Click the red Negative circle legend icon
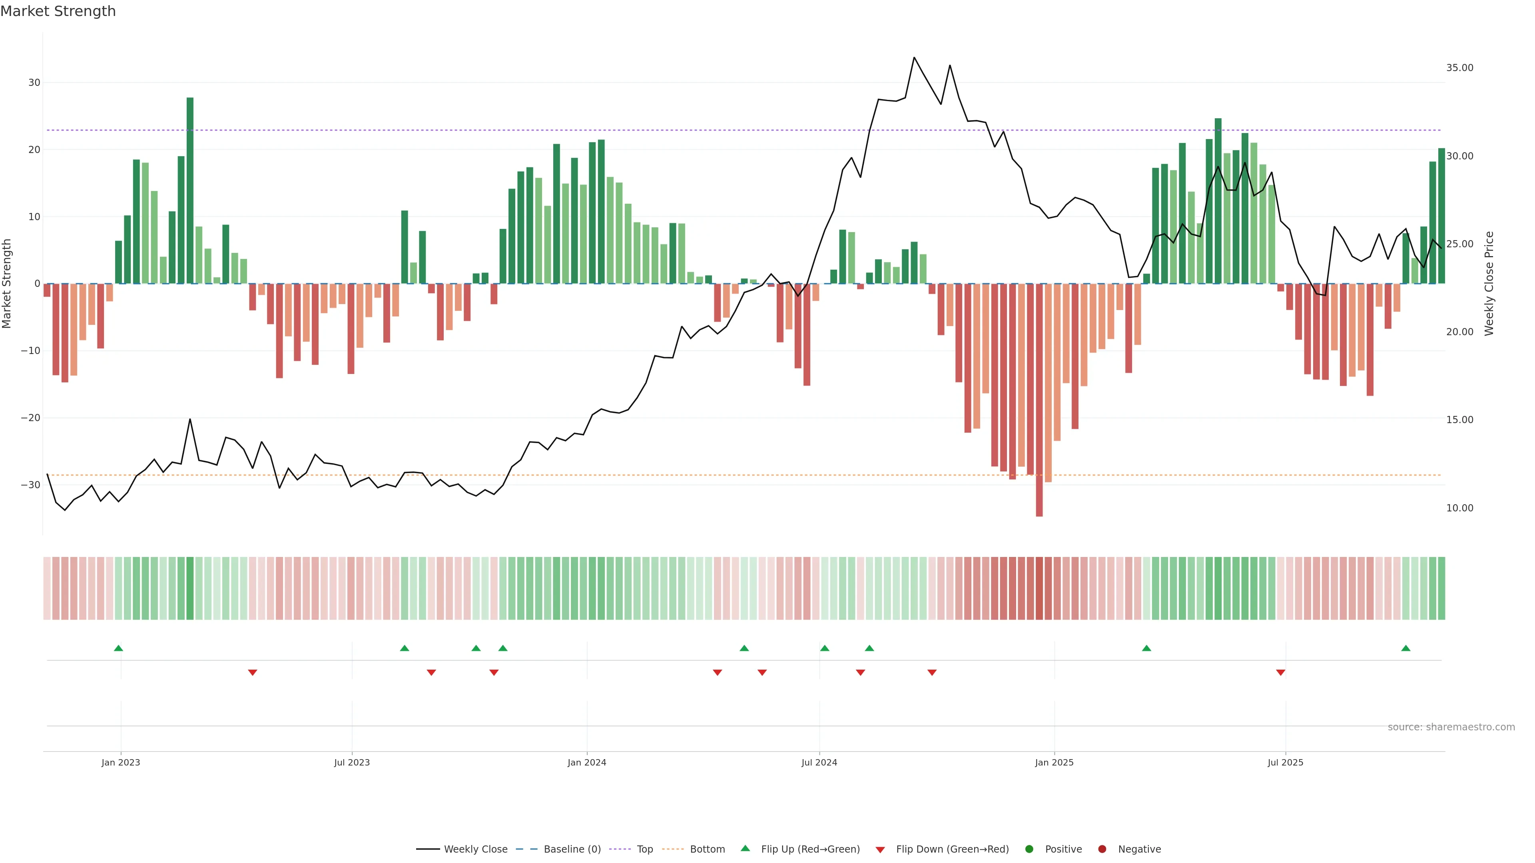Image resolution: width=1535 pixels, height=863 pixels. click(1102, 849)
